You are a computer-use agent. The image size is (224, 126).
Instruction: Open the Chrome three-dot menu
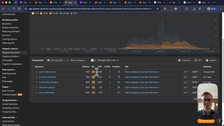click(x=221, y=9)
